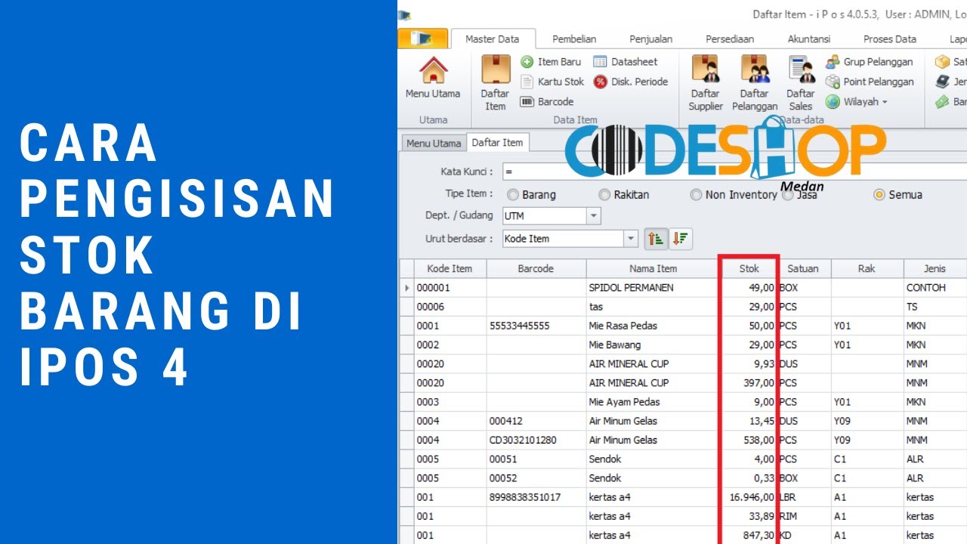Switch to the Master Data ribbon tab
This screenshot has height=544, width=967.
492,39
